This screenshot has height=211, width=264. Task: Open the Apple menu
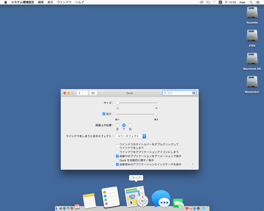point(6,2)
